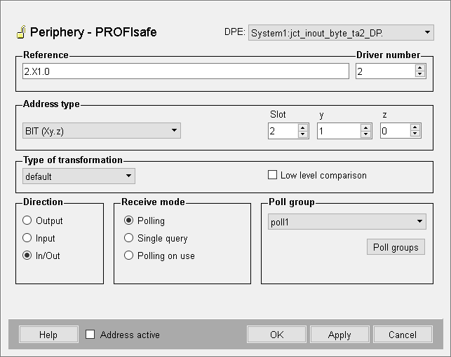Increase the Driver number value

420,68
